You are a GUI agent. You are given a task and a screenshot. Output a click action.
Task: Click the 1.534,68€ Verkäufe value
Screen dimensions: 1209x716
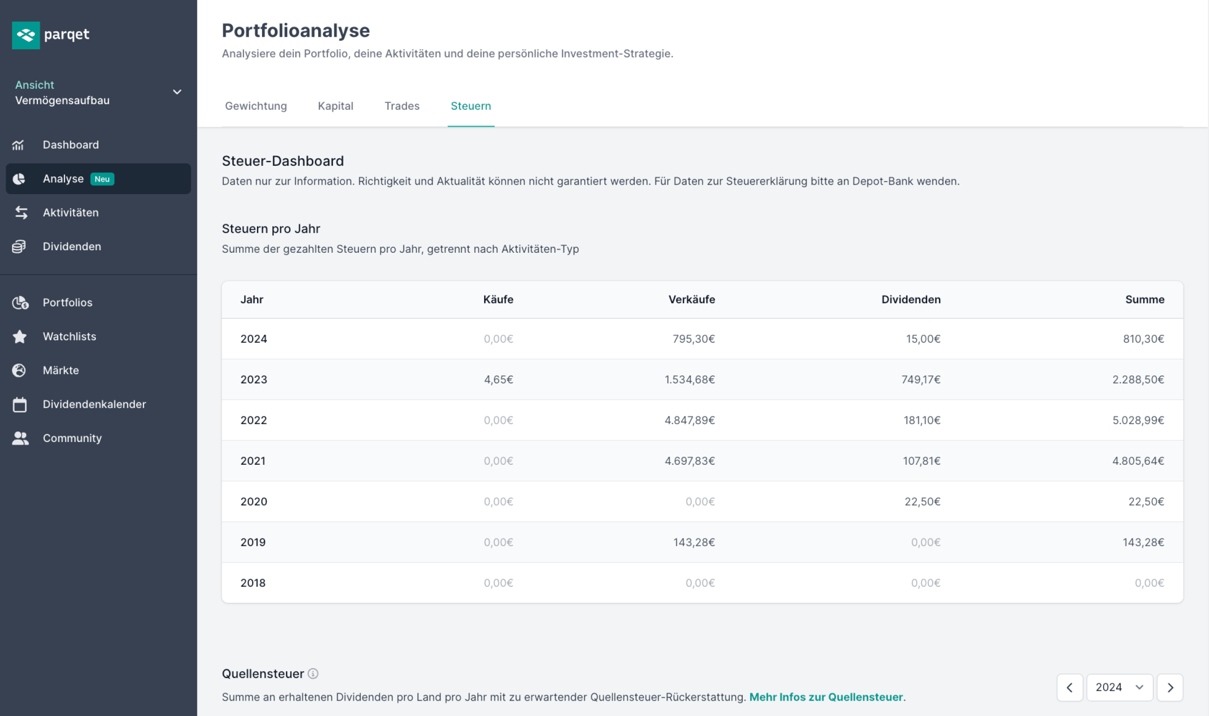(x=690, y=379)
